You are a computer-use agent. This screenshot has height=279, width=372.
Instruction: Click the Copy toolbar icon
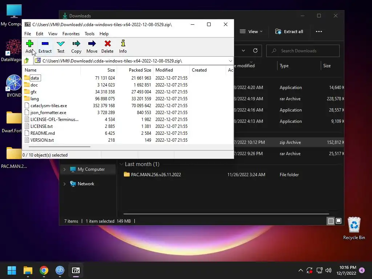click(76, 46)
